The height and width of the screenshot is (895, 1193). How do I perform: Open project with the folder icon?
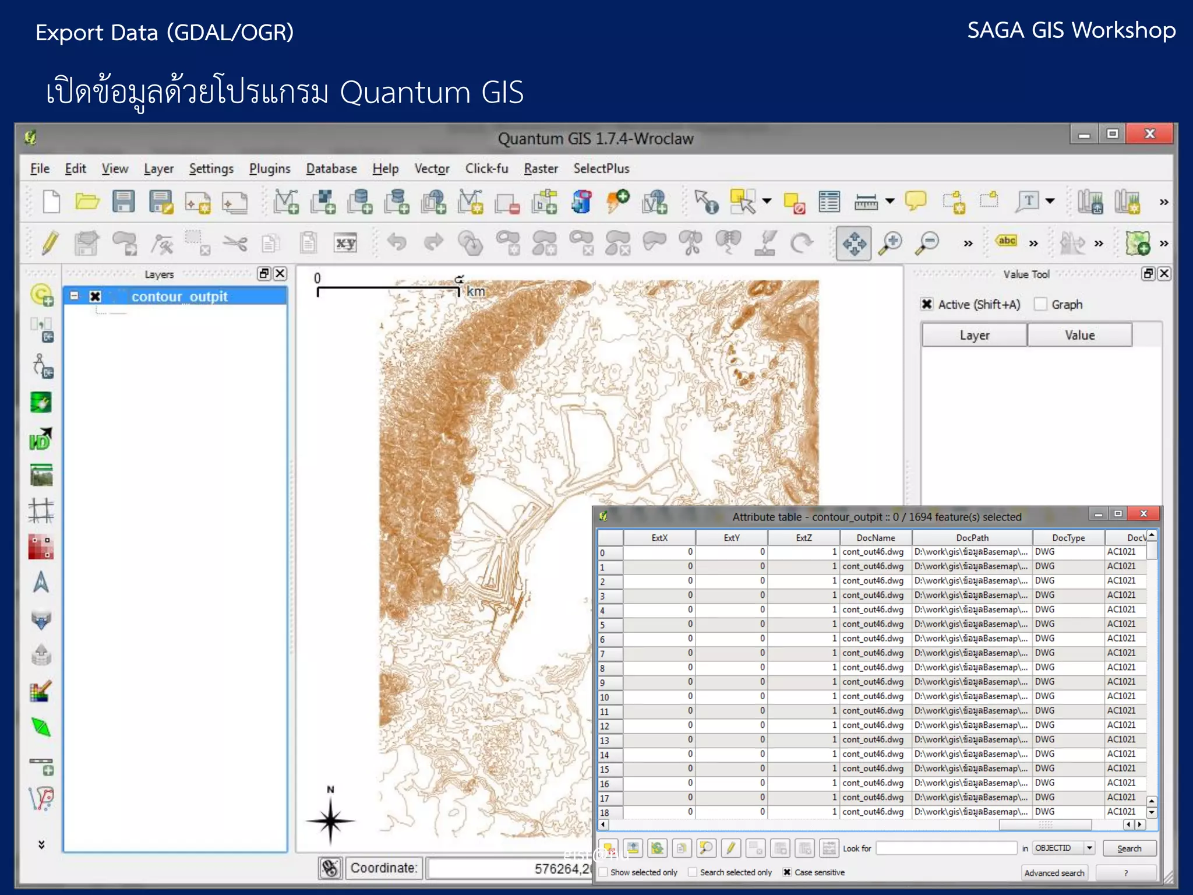(87, 202)
